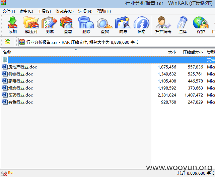Select the file 煤炭行业.doc
Screen dimensions: 215x177
tap(20, 88)
